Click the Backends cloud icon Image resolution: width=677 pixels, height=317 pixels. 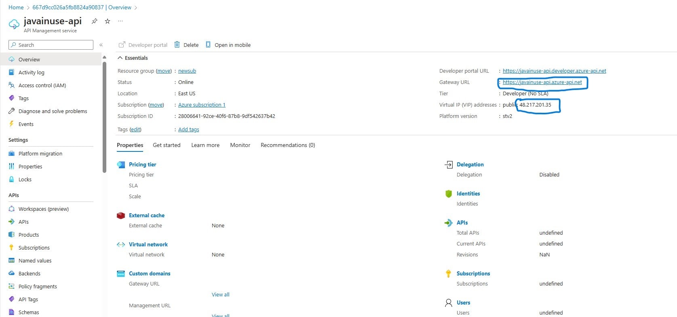click(12, 273)
